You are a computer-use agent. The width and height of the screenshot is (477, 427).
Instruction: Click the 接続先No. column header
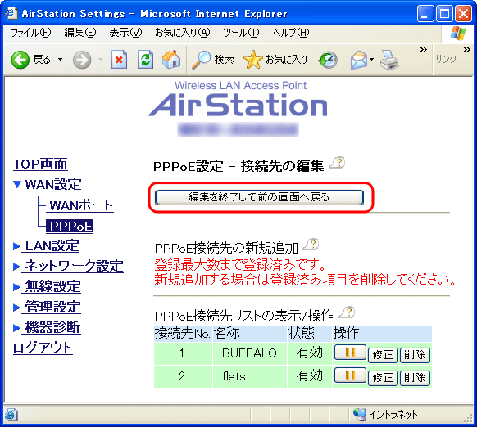[183, 334]
